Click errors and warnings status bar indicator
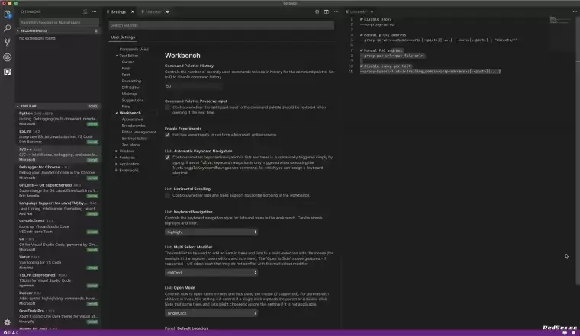This screenshot has height=336, width=580. pos(11,333)
